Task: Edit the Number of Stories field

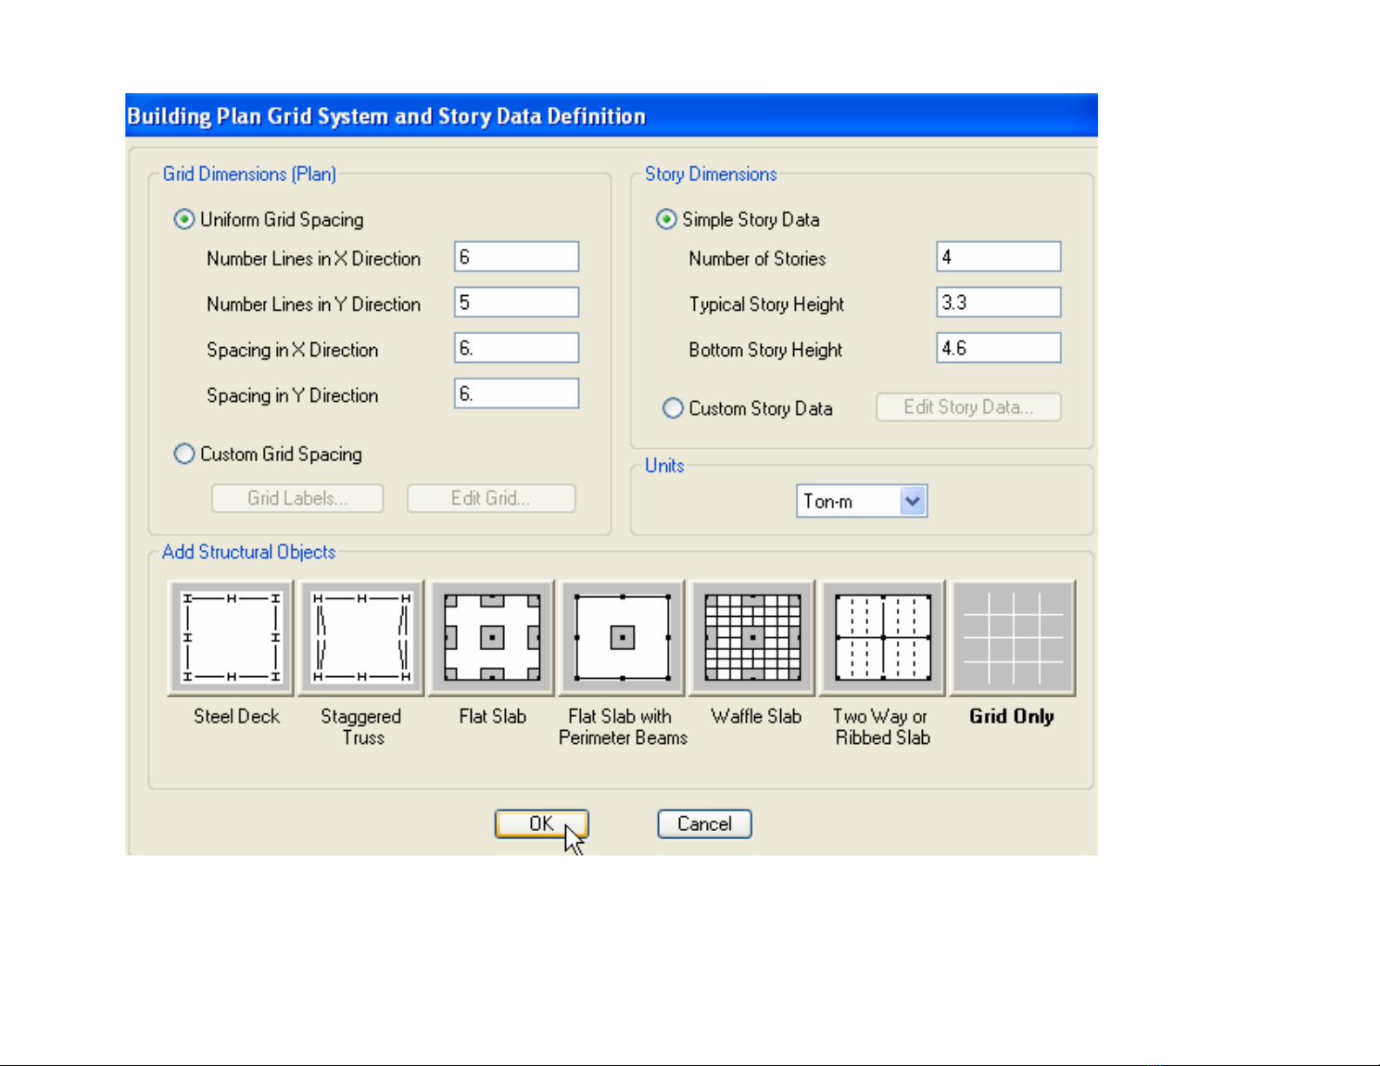Action: (999, 257)
